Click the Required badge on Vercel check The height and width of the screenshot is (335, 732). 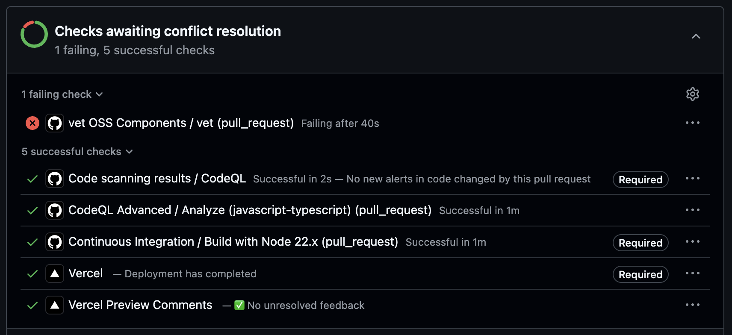click(640, 274)
